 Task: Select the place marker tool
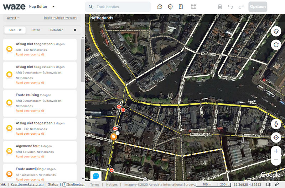[170, 7]
